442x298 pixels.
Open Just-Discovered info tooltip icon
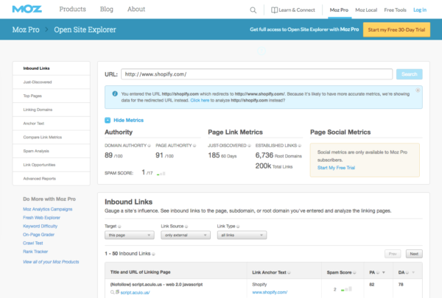point(249,146)
